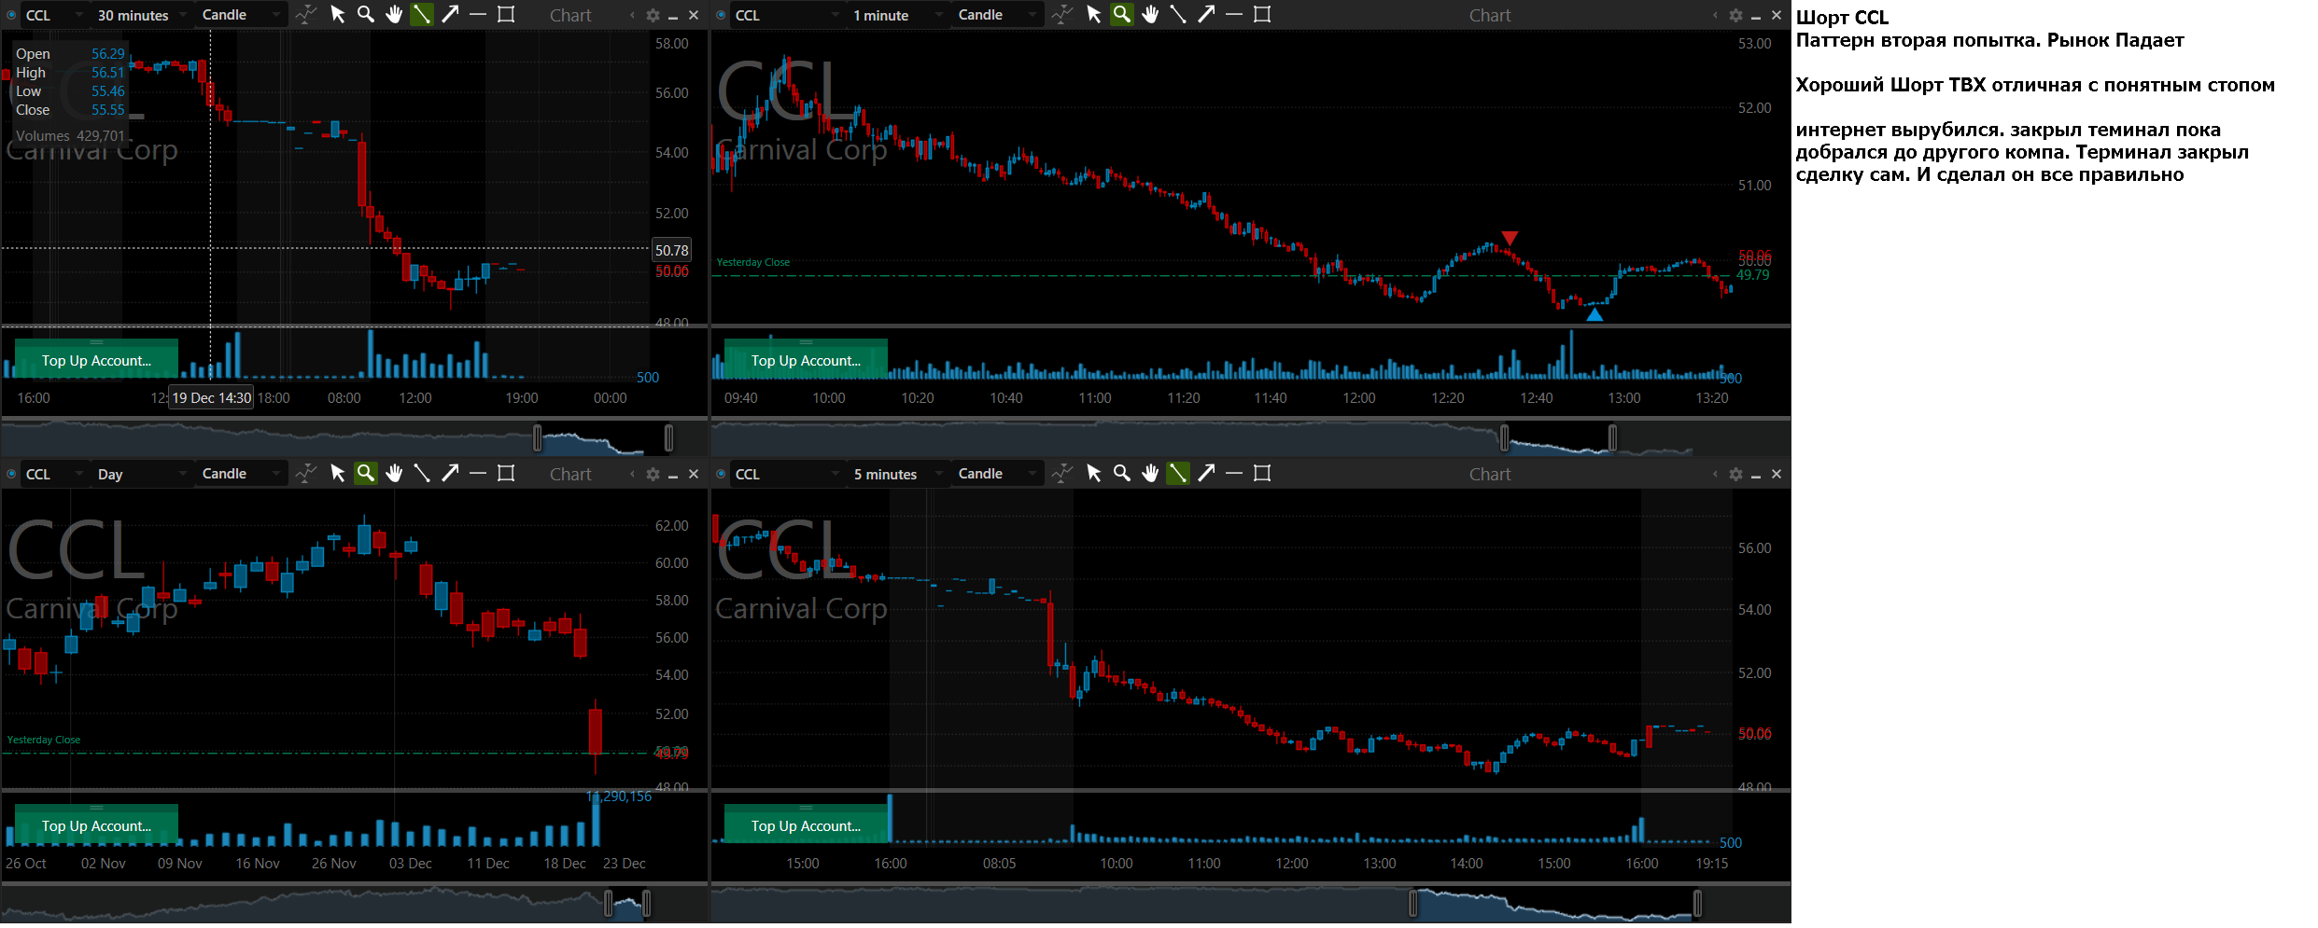Grab left range handle under 5 minutes chart
The image size is (2318, 928).
click(1412, 903)
